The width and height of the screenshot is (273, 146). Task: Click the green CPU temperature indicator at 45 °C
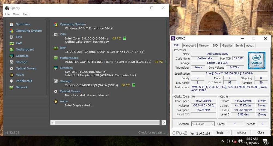tap(124, 38)
